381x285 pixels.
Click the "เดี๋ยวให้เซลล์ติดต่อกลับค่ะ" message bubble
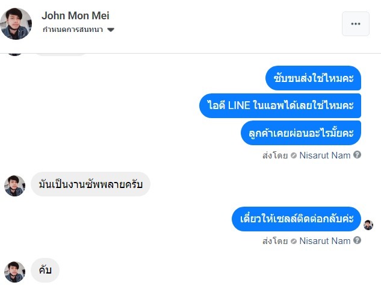(x=296, y=219)
